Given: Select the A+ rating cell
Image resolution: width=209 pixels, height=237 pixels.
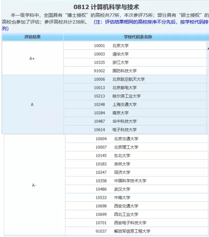Looking at the screenshot, I should [x=32, y=58].
